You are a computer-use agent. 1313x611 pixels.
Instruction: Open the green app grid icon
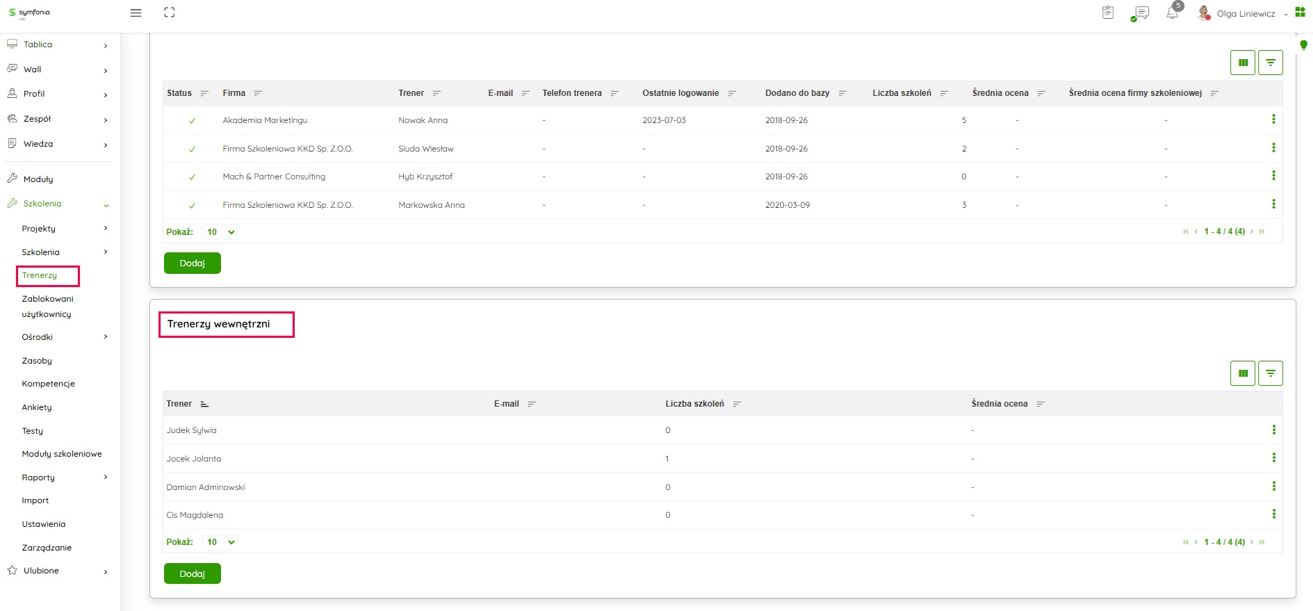click(1300, 13)
